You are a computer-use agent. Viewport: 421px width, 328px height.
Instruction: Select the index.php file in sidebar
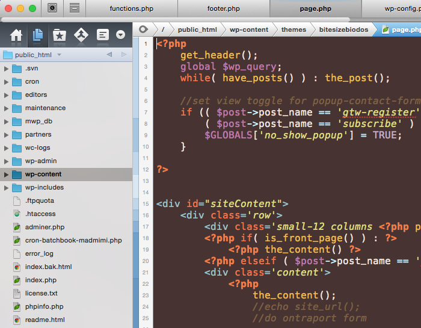point(40,280)
